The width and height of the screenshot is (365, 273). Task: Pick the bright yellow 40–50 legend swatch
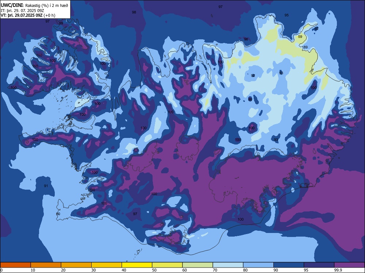[x=137, y=265]
